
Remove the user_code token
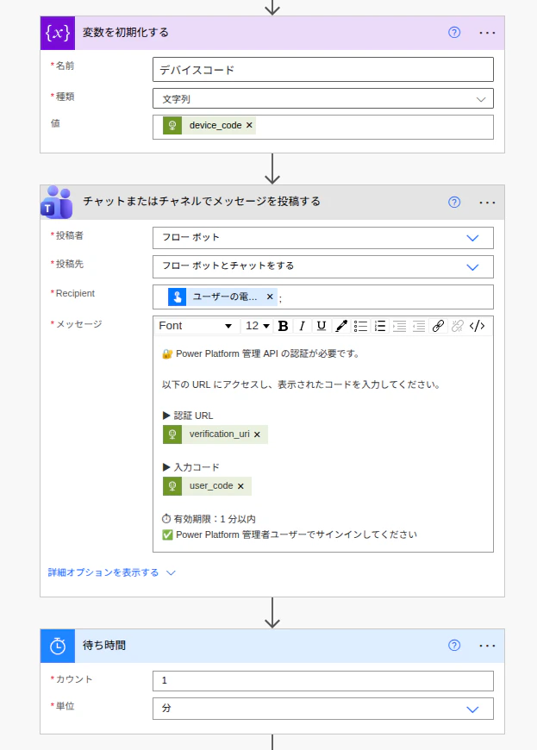pos(240,486)
